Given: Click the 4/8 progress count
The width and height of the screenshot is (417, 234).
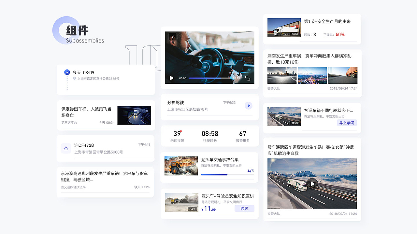Looking at the screenshot, I should point(251,171).
